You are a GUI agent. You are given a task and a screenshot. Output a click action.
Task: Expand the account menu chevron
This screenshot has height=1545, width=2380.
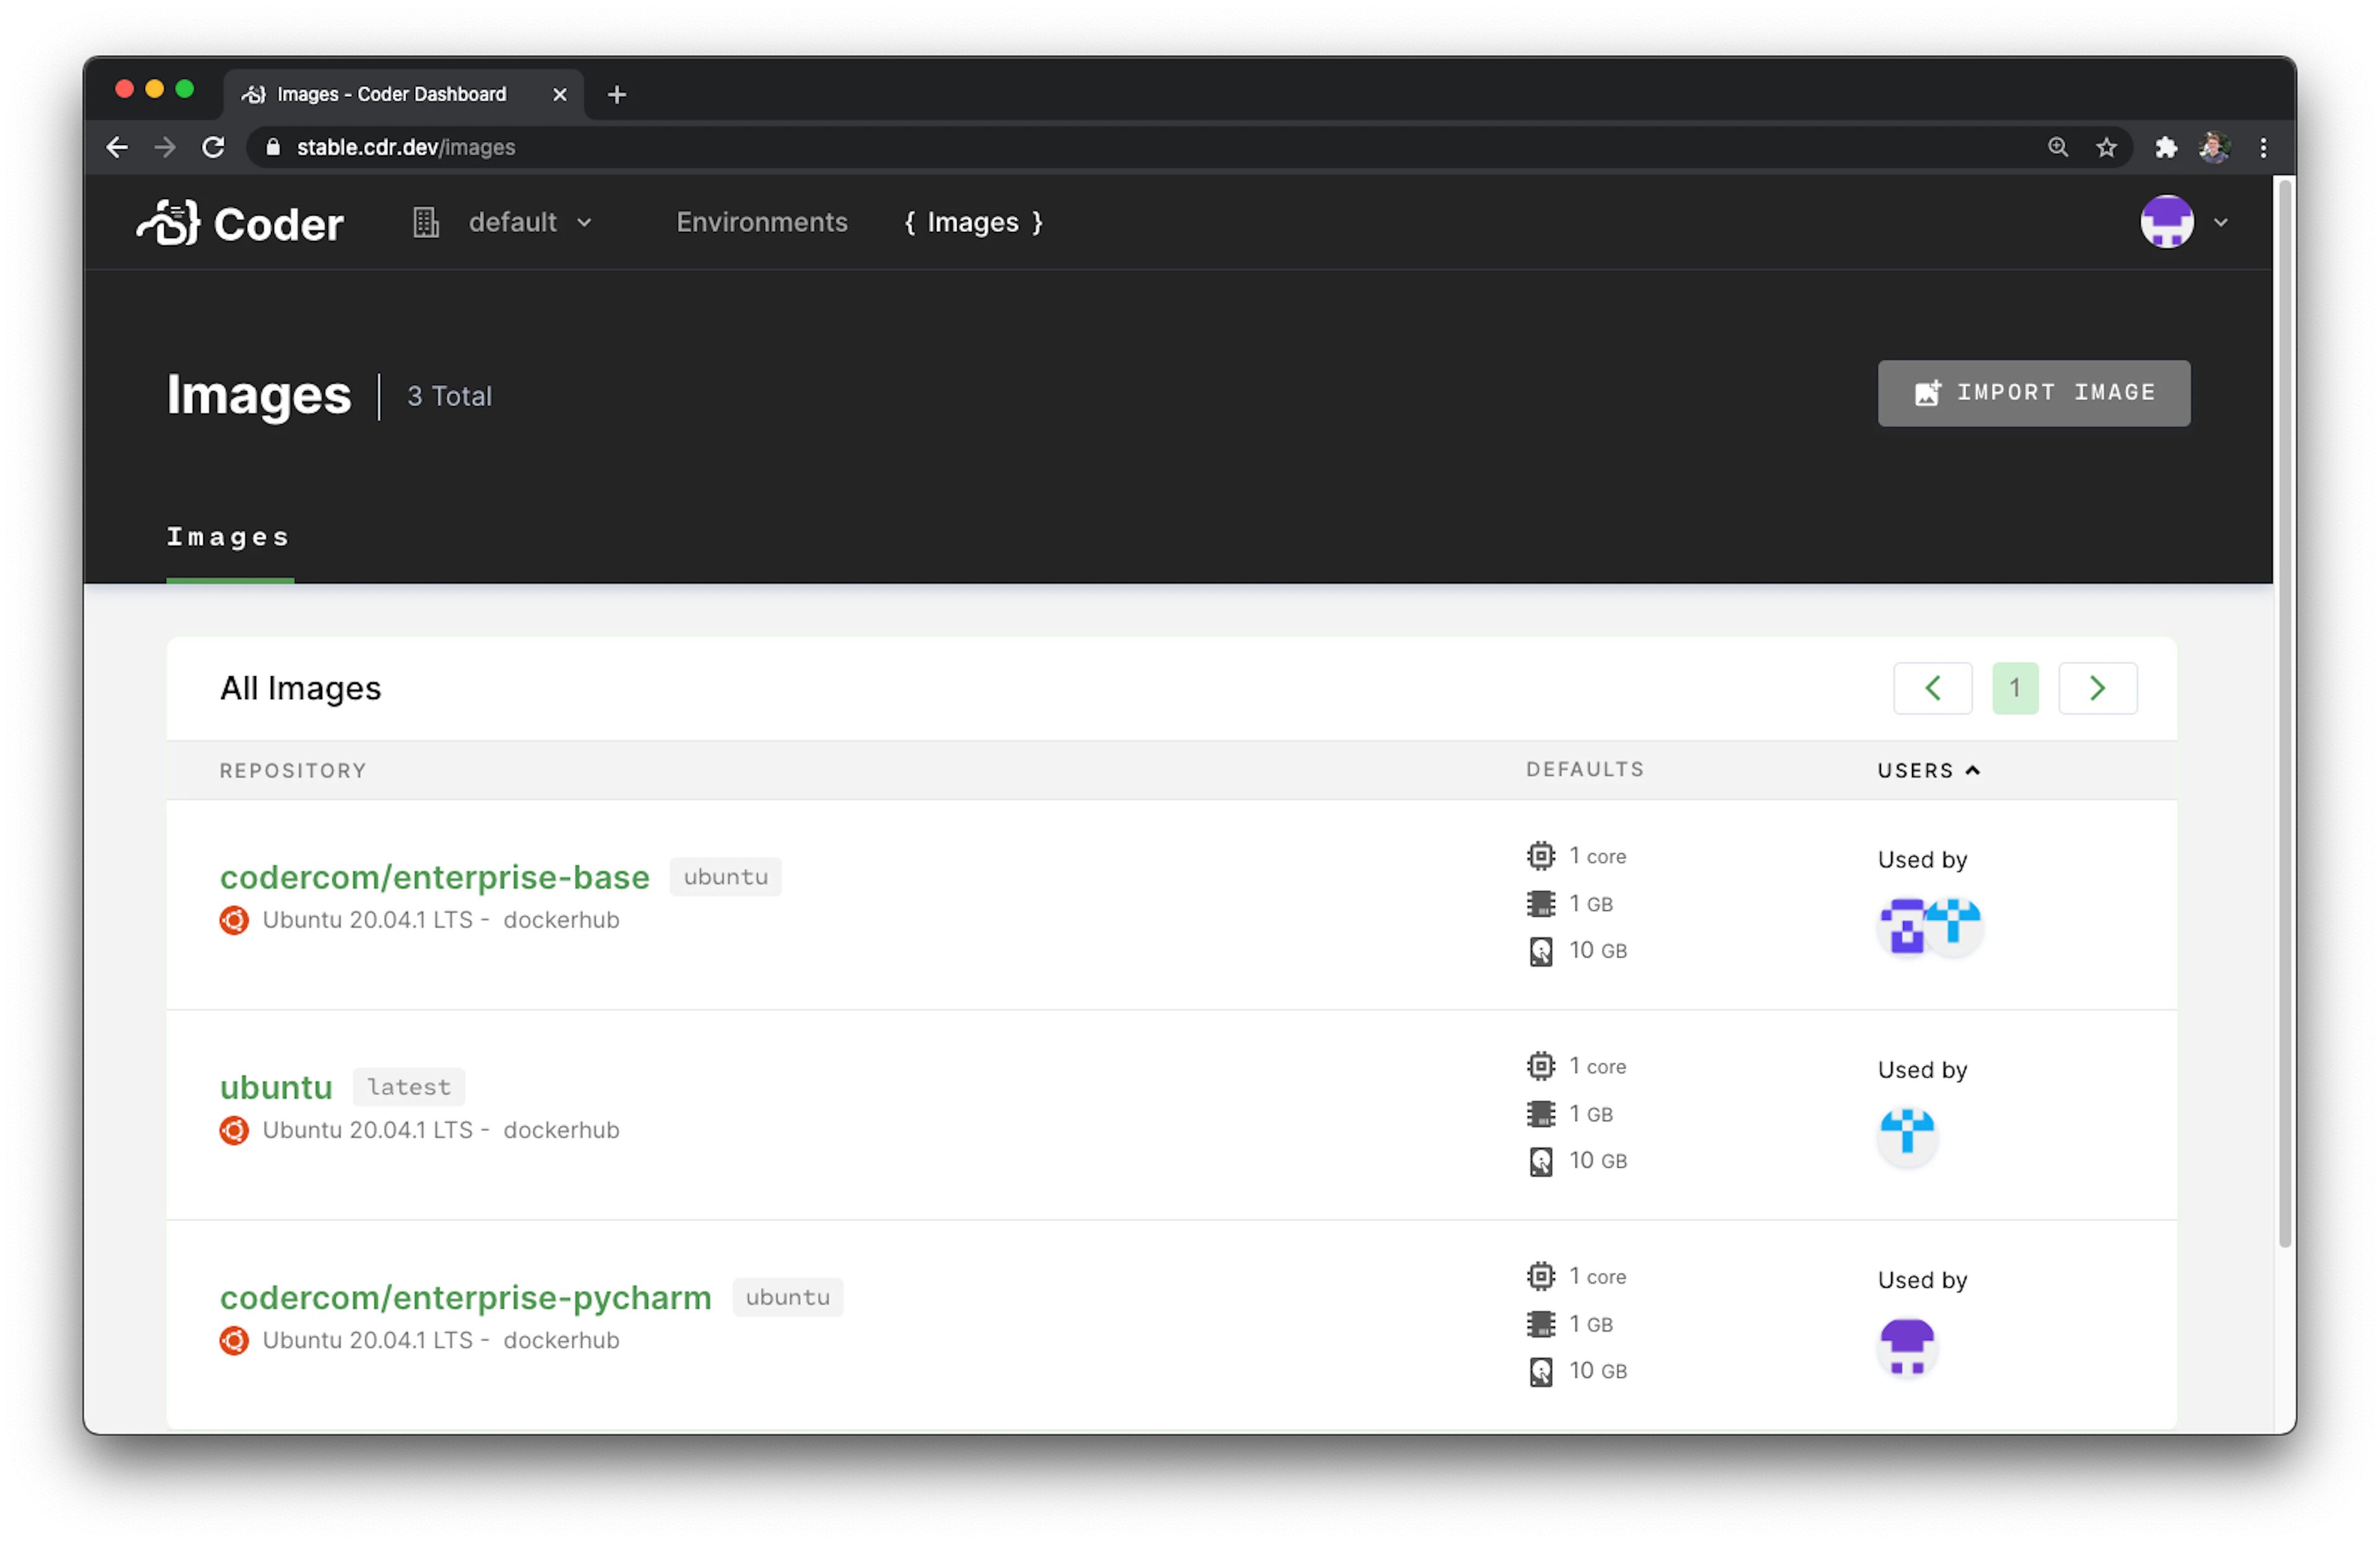[2221, 222]
